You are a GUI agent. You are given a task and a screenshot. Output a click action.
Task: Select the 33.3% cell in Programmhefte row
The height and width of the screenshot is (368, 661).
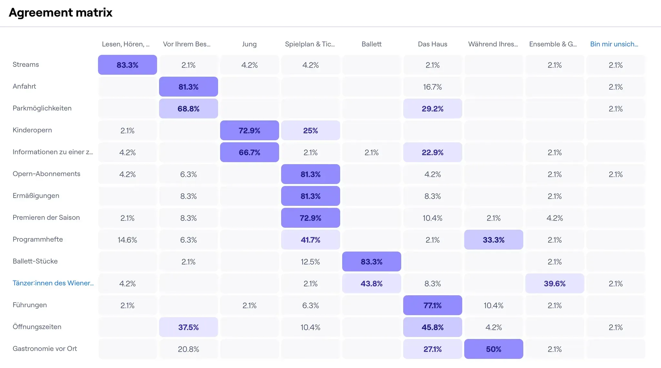tap(493, 240)
